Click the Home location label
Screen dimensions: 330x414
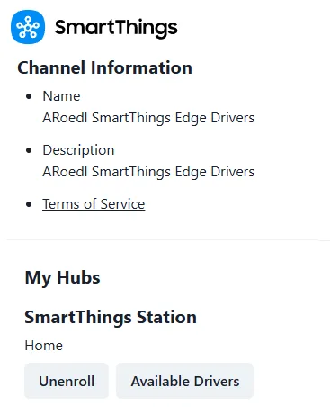[x=44, y=346]
